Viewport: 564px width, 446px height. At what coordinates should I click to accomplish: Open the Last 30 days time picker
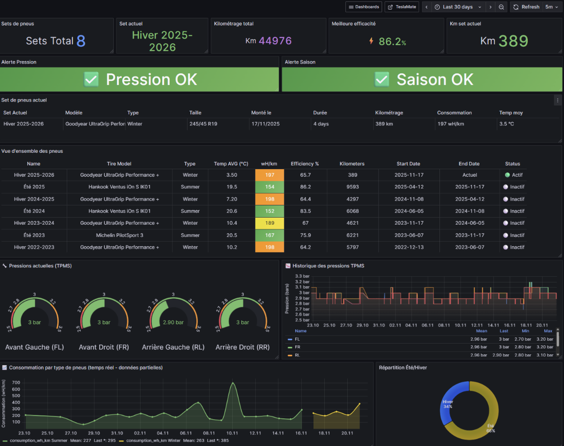click(x=457, y=7)
